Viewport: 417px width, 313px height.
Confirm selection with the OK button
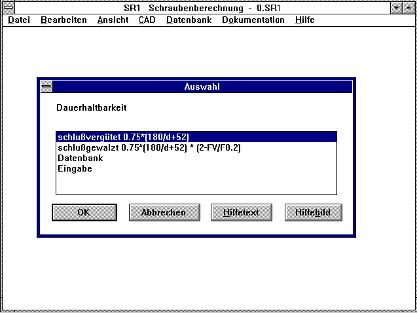click(84, 212)
